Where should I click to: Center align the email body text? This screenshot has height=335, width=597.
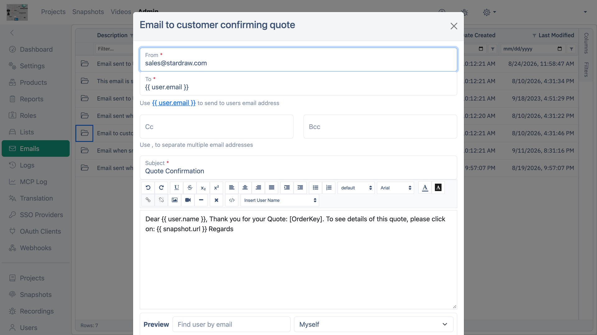(245, 188)
